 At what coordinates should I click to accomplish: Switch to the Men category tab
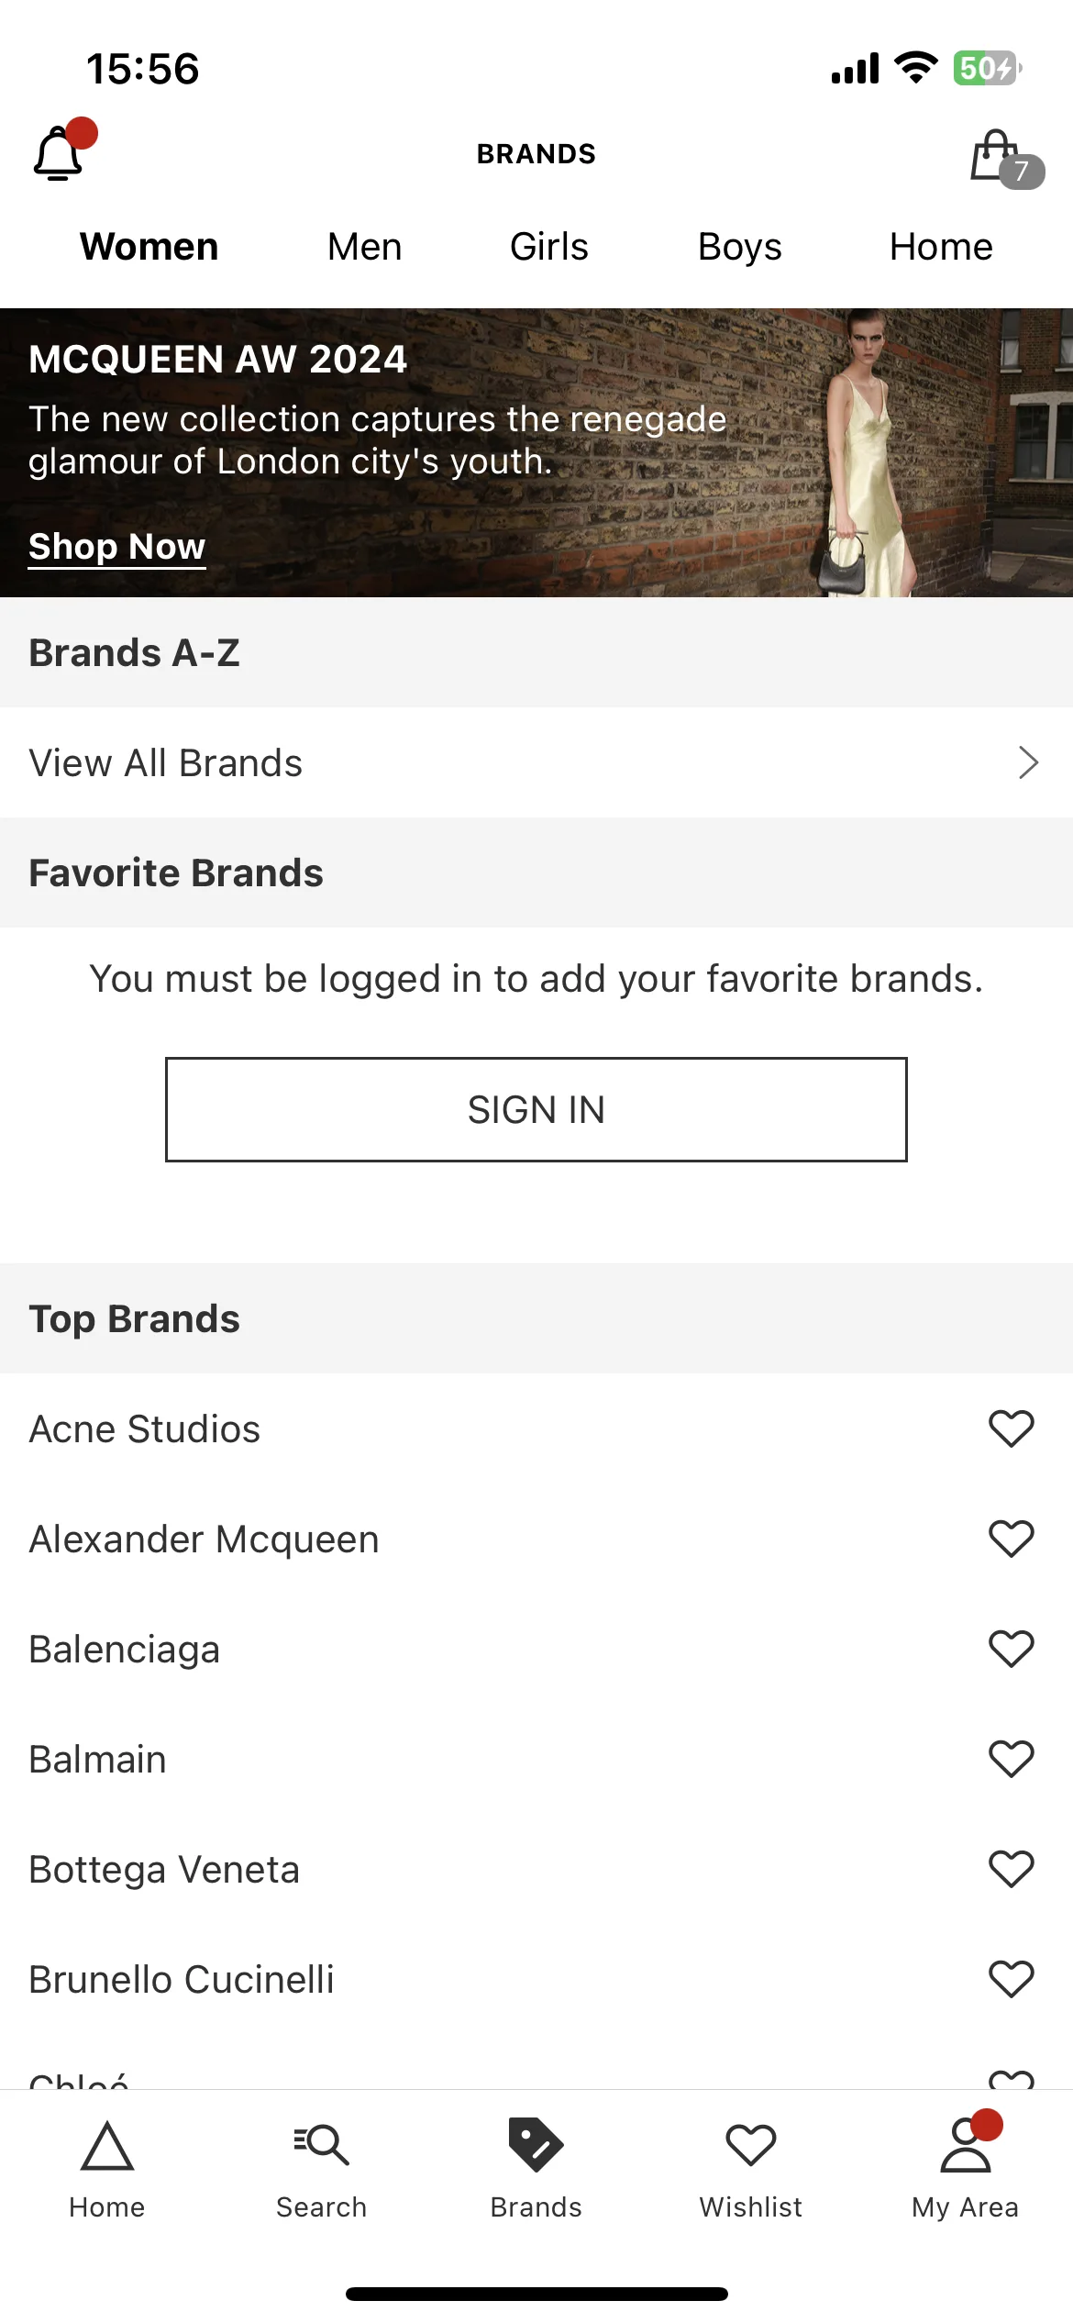coord(365,247)
